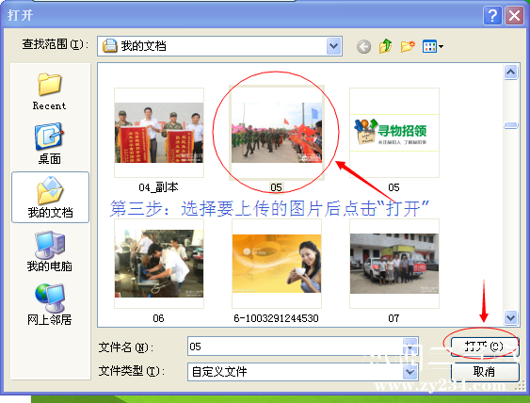Click the help question mark button

[x=492, y=16]
